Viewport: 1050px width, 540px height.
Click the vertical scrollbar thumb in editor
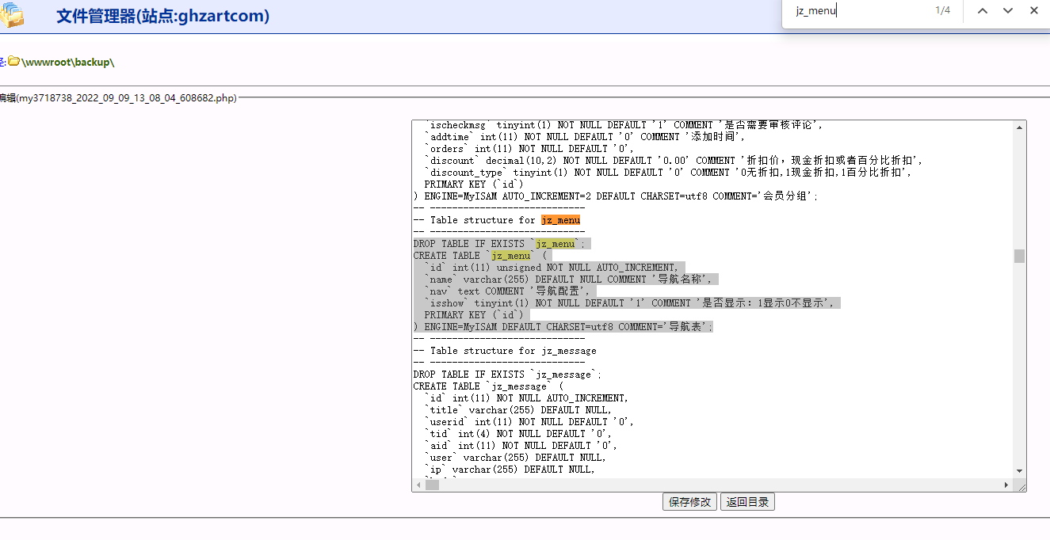tap(1020, 256)
